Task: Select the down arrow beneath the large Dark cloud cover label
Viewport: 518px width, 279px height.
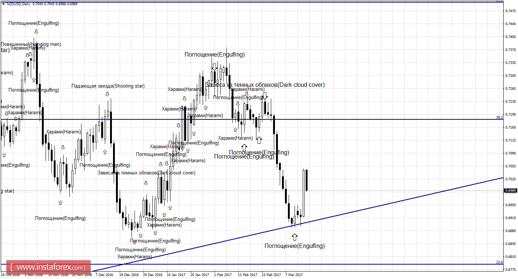Action: click(265, 96)
